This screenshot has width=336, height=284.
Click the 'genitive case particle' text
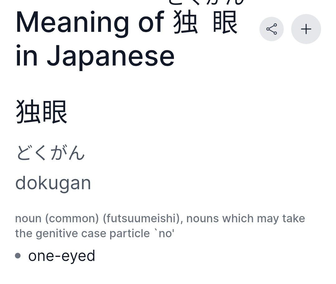pyautogui.click(x=93, y=233)
